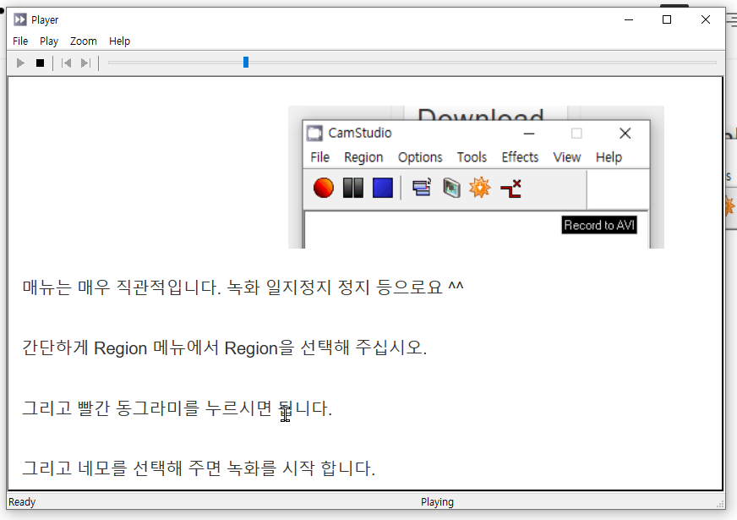Click the Record to AVI label
The width and height of the screenshot is (737, 520).
tap(599, 225)
